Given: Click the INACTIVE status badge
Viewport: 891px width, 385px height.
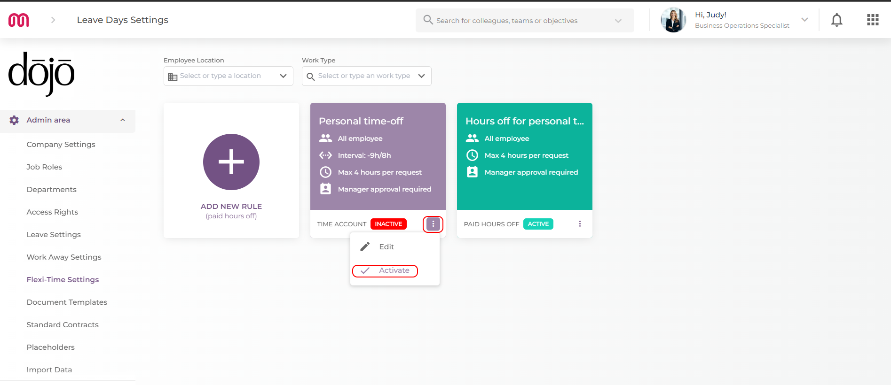Looking at the screenshot, I should tap(388, 224).
